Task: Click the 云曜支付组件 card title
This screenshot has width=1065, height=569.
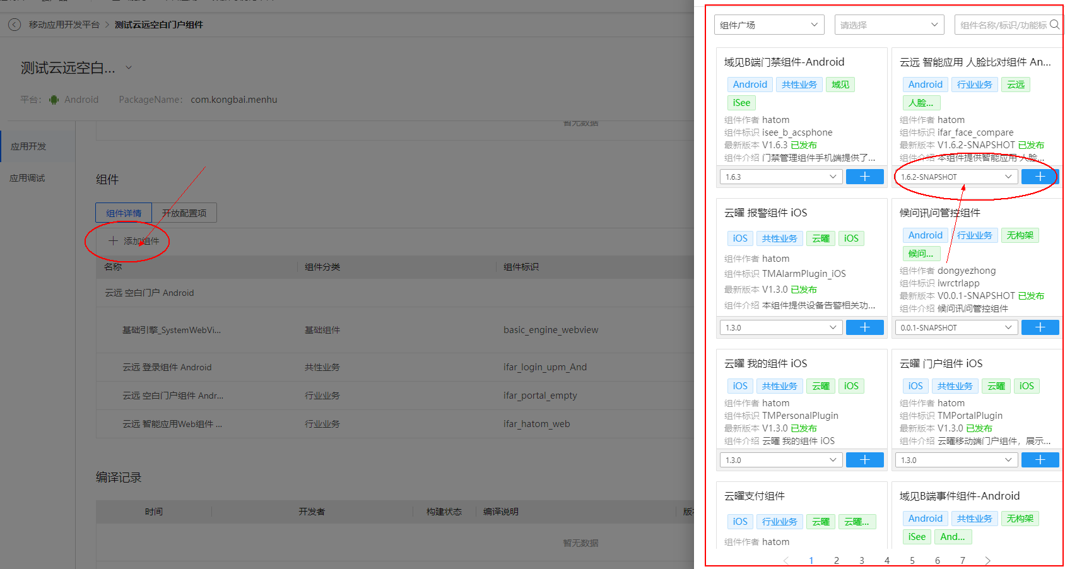Action: coord(755,496)
